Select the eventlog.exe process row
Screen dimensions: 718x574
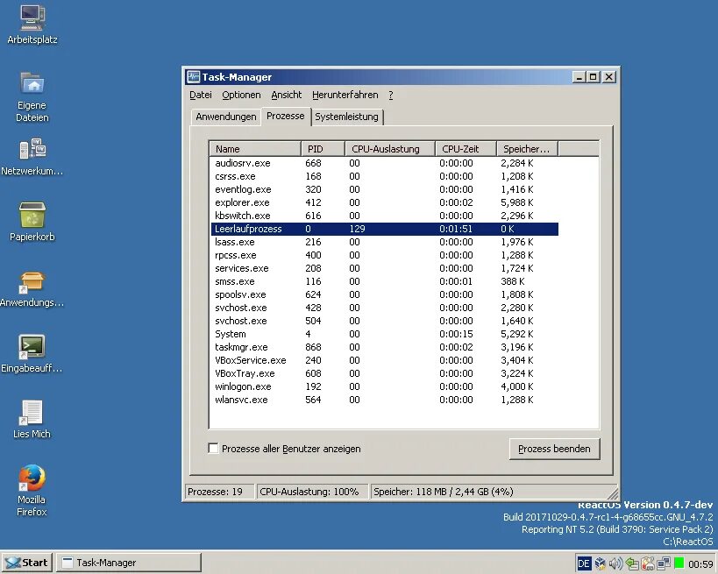385,189
